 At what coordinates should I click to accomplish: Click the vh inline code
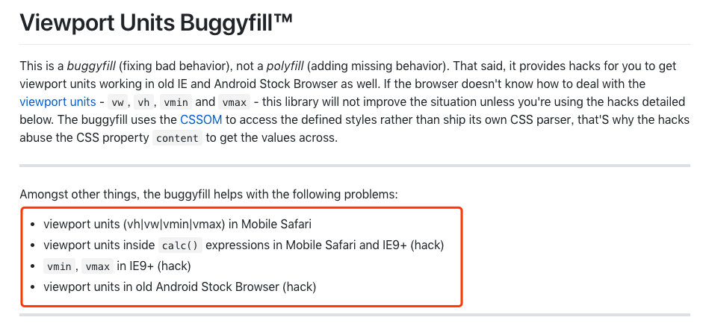pyautogui.click(x=143, y=102)
